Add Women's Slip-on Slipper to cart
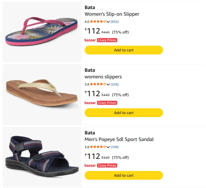The width and height of the screenshot is (206, 188). (x=124, y=50)
